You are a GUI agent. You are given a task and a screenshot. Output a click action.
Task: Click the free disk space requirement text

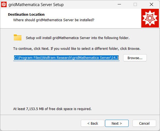pyautogui.click(x=52, y=109)
